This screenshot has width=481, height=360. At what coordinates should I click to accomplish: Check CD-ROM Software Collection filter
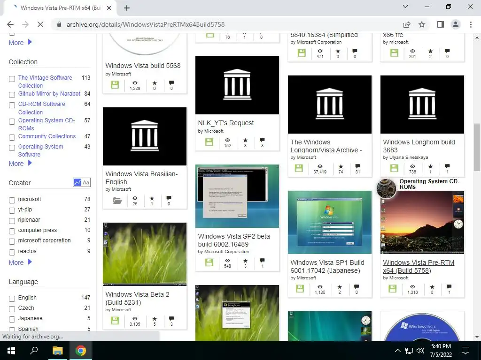(12, 105)
